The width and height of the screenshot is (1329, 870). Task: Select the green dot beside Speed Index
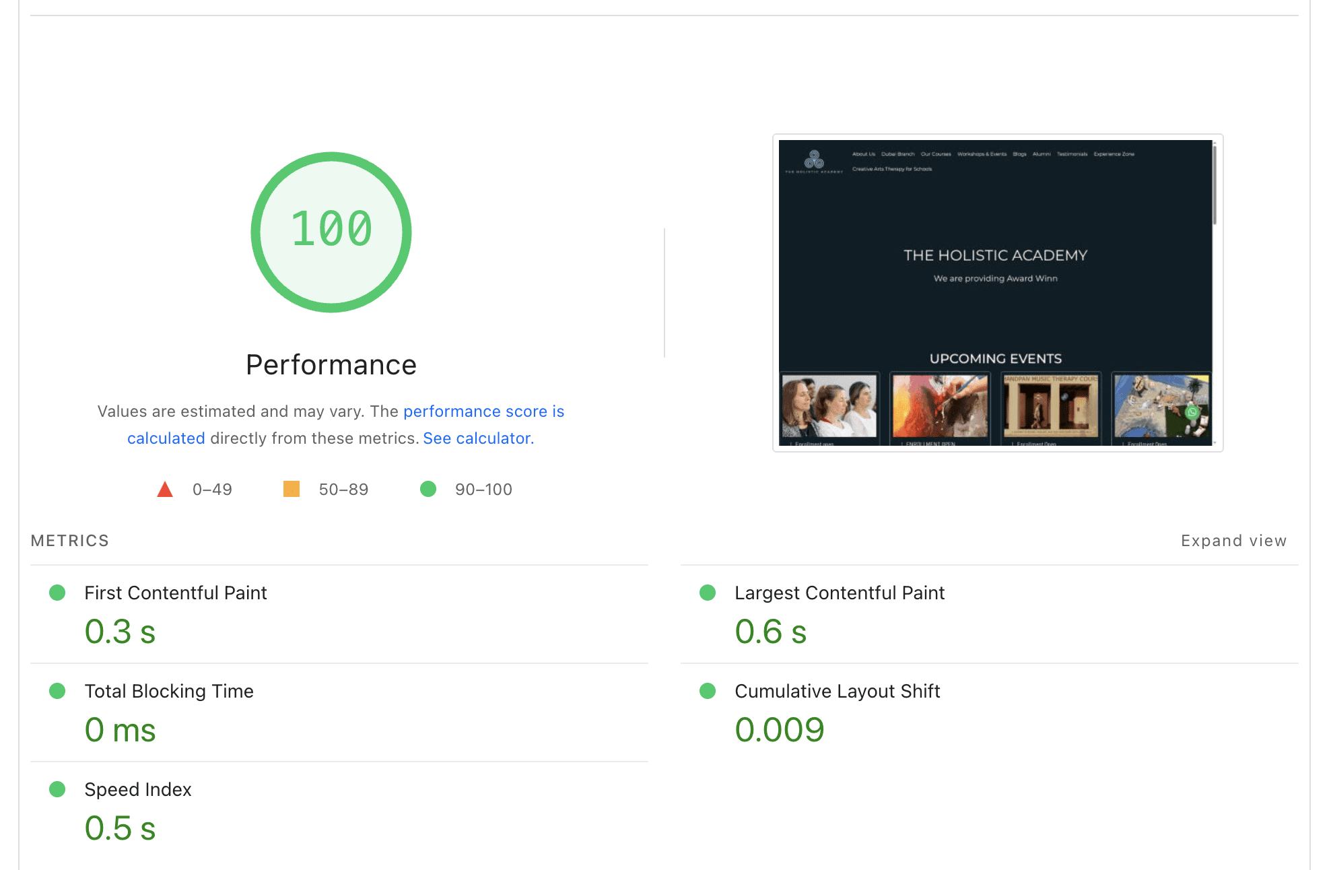[58, 789]
